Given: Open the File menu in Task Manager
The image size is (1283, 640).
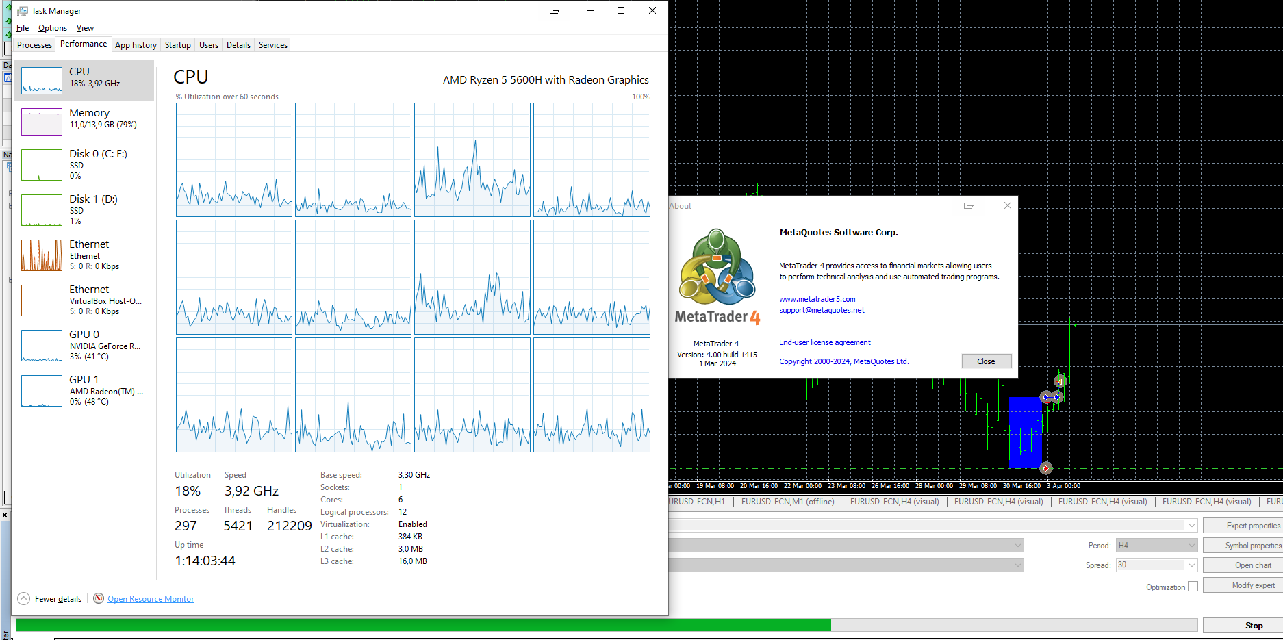Looking at the screenshot, I should click(x=23, y=28).
